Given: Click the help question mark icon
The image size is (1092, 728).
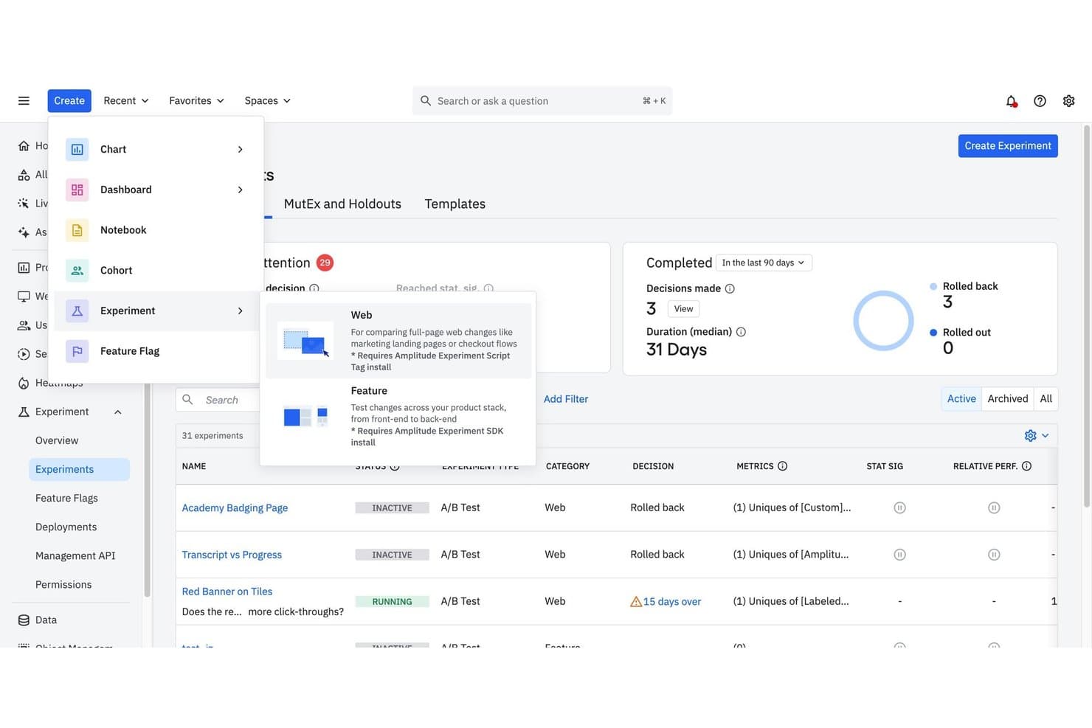Looking at the screenshot, I should 1040,101.
